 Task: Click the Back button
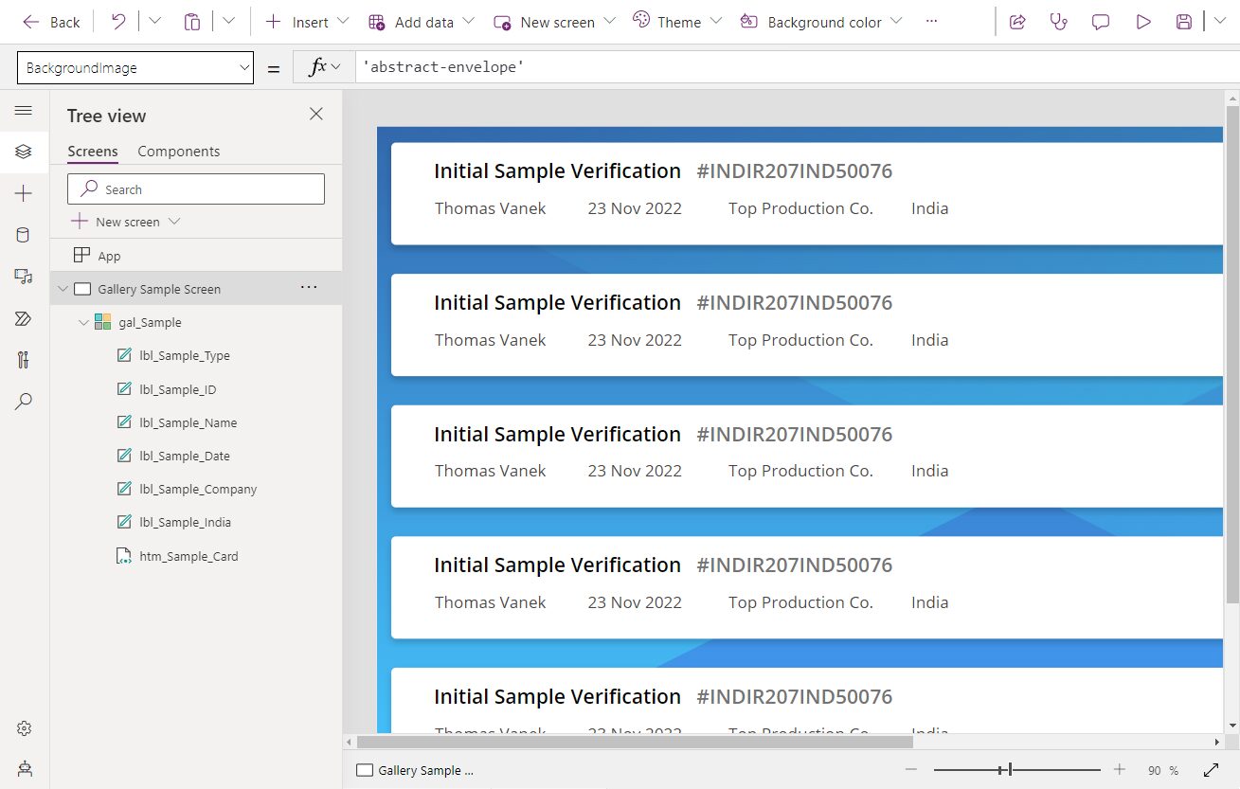51,21
